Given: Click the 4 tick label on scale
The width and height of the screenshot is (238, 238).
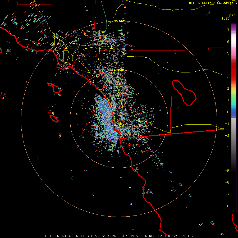Looking at the screenshot, I should [228, 65].
